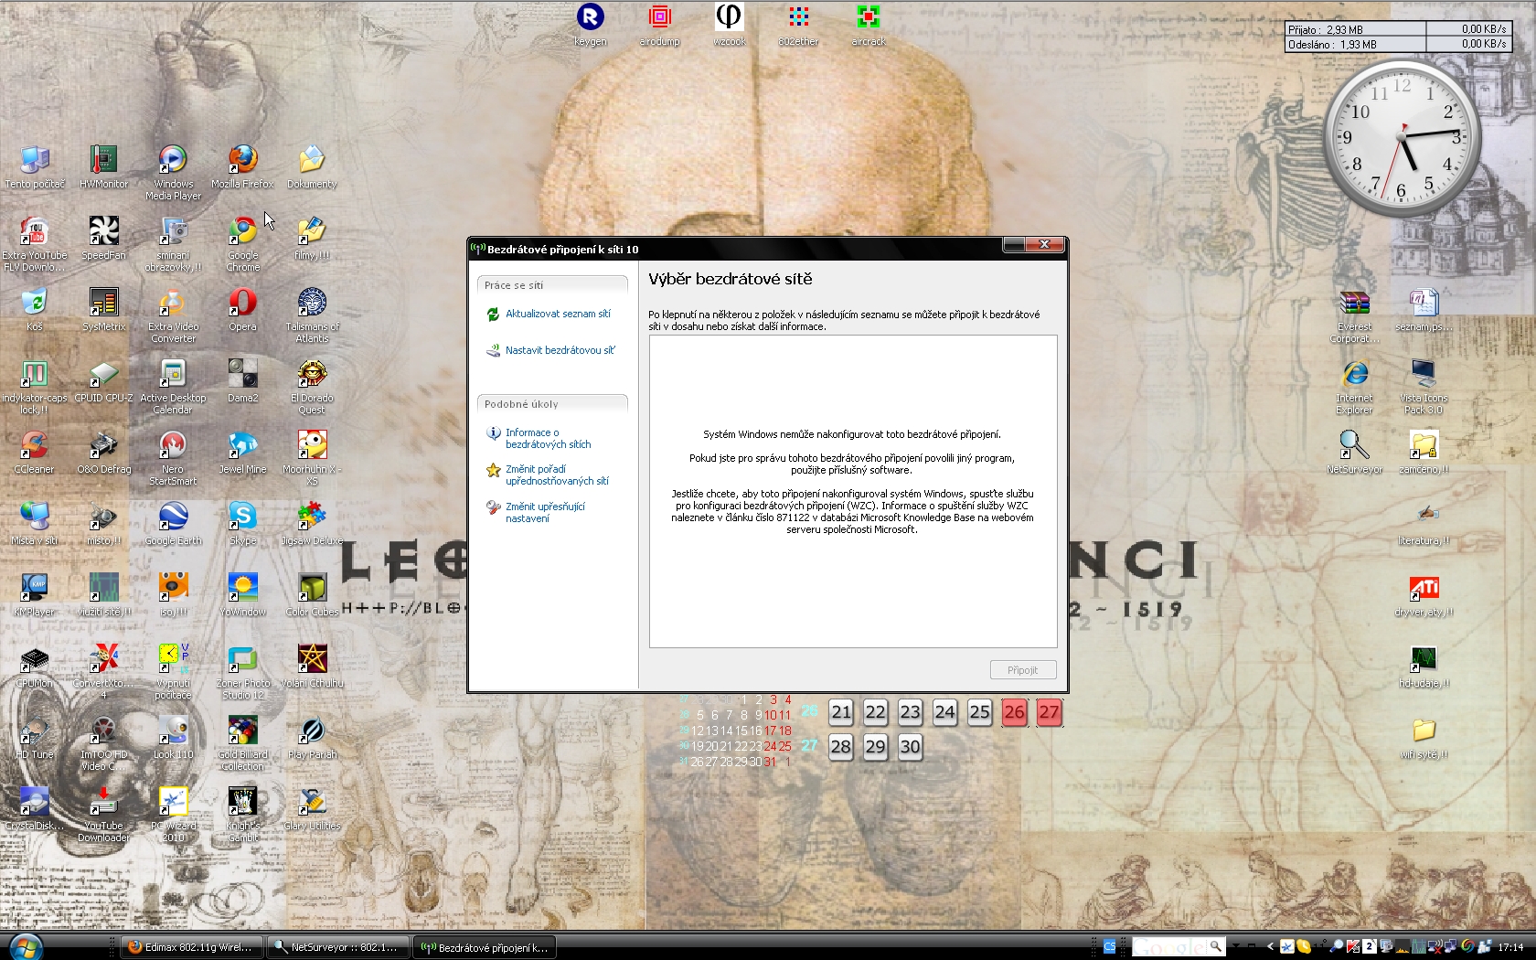
Task: Switch to NetSurveyor taskbar window
Action: coord(338,947)
